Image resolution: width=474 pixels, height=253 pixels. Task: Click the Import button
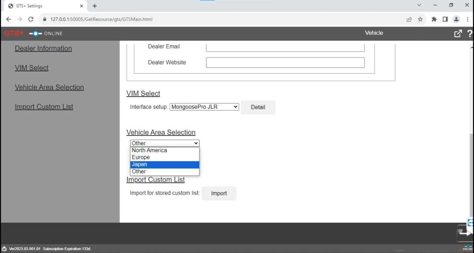219,193
